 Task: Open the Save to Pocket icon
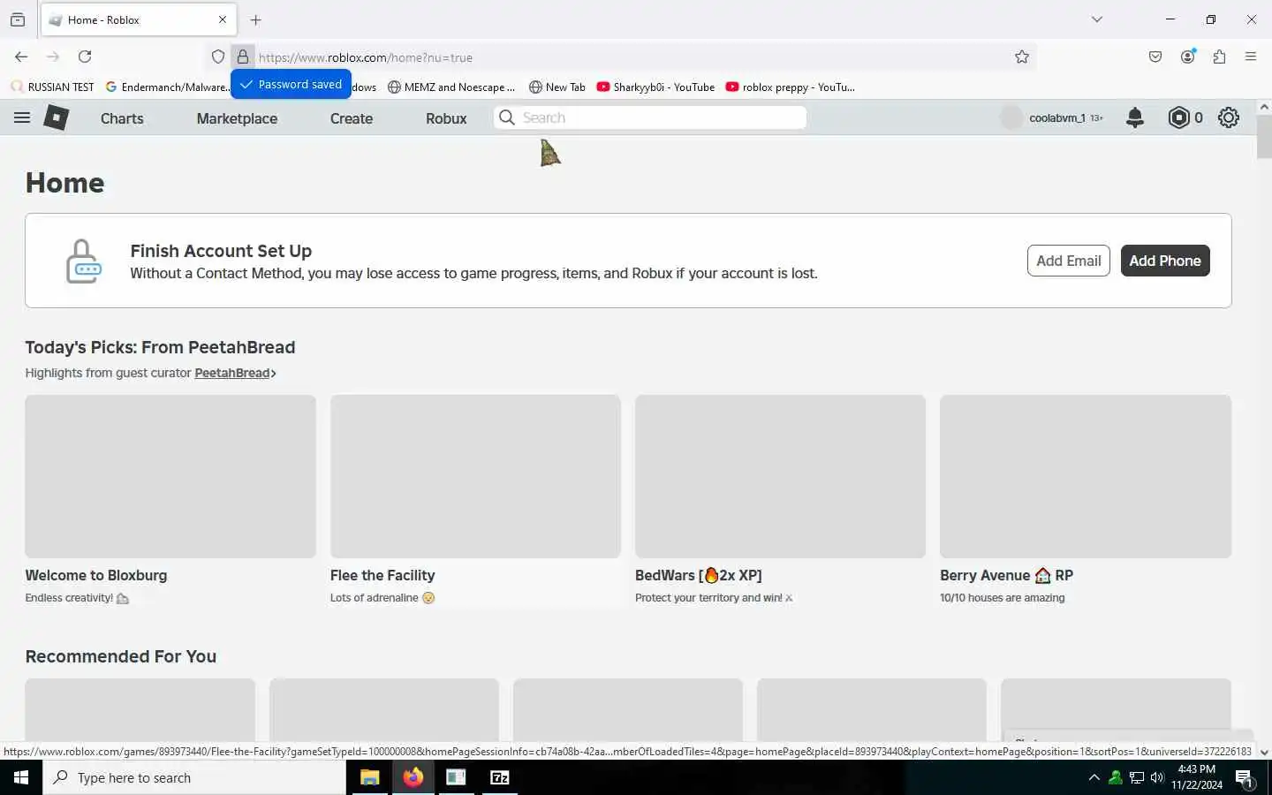1155,57
